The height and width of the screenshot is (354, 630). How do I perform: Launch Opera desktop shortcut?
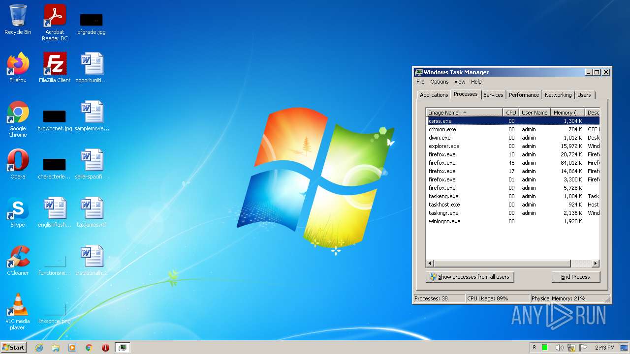tap(18, 164)
